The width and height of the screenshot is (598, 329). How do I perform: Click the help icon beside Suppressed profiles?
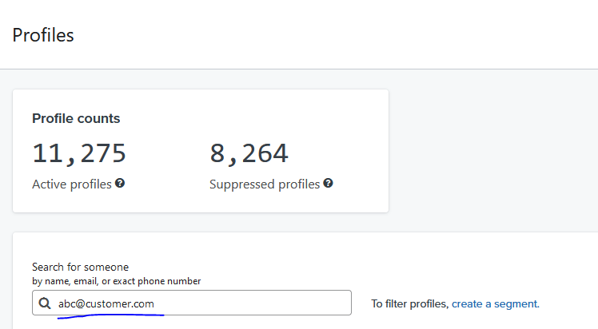(328, 184)
